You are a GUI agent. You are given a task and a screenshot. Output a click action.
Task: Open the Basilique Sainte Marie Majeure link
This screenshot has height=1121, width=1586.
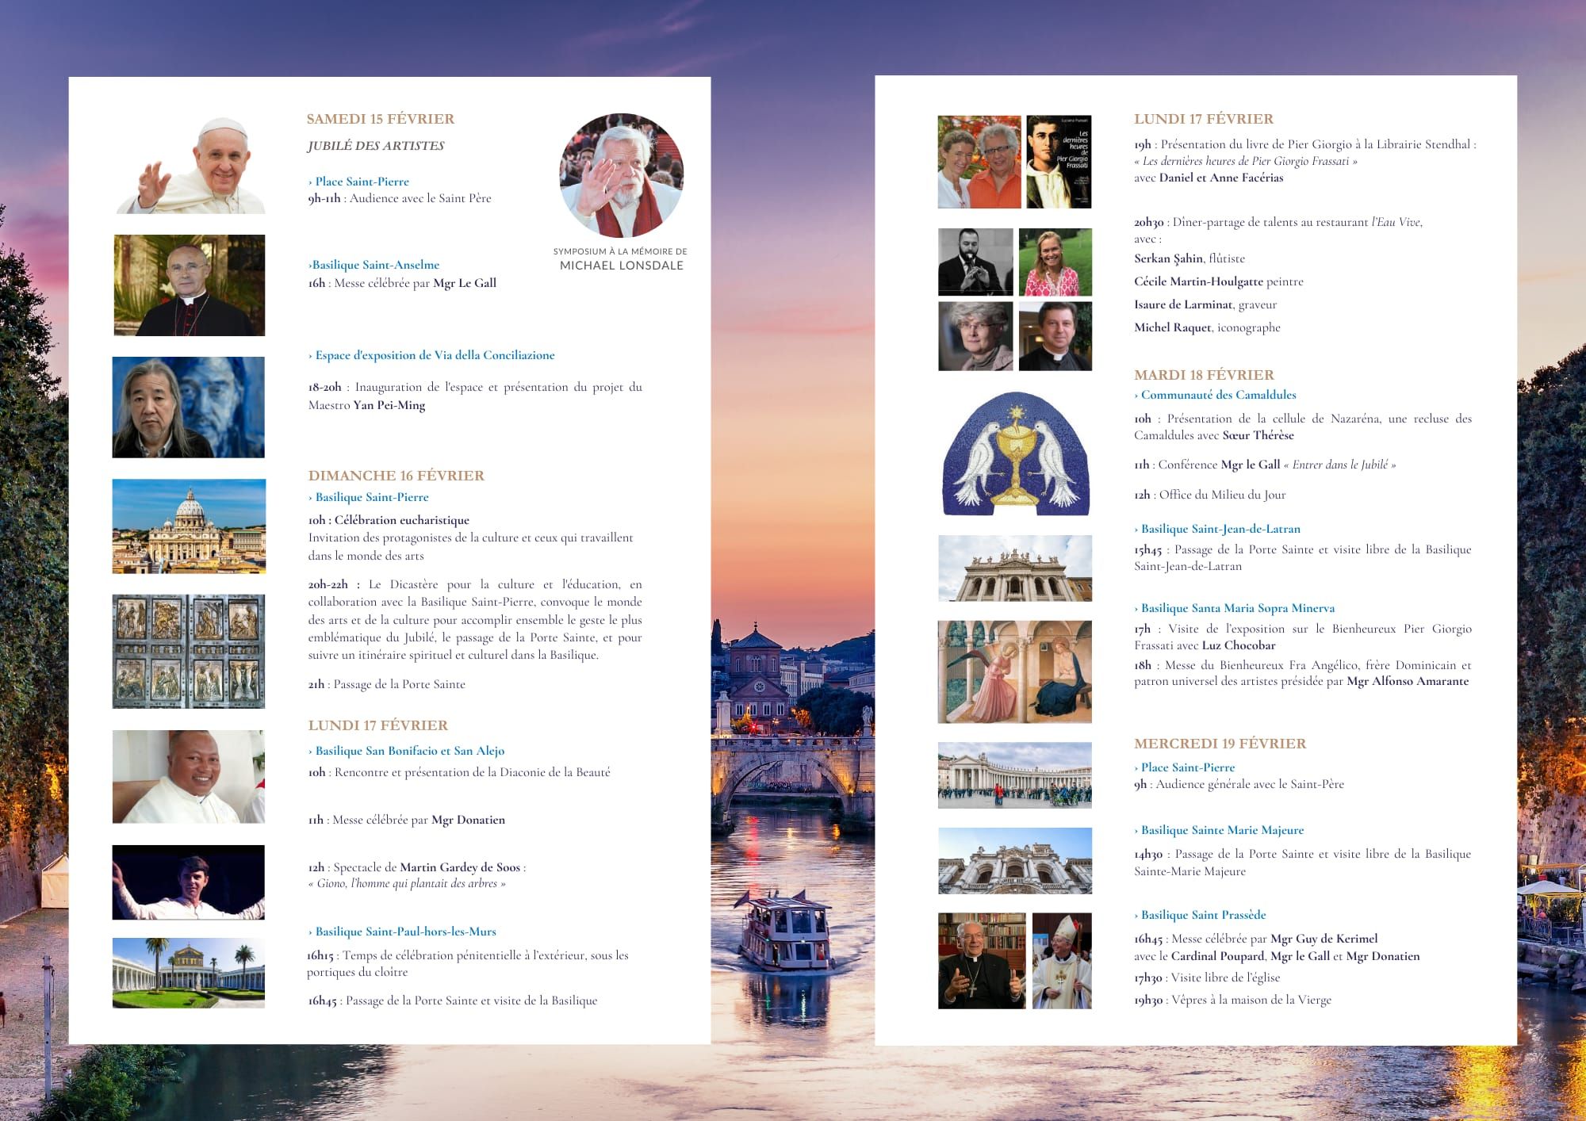(x=1219, y=830)
